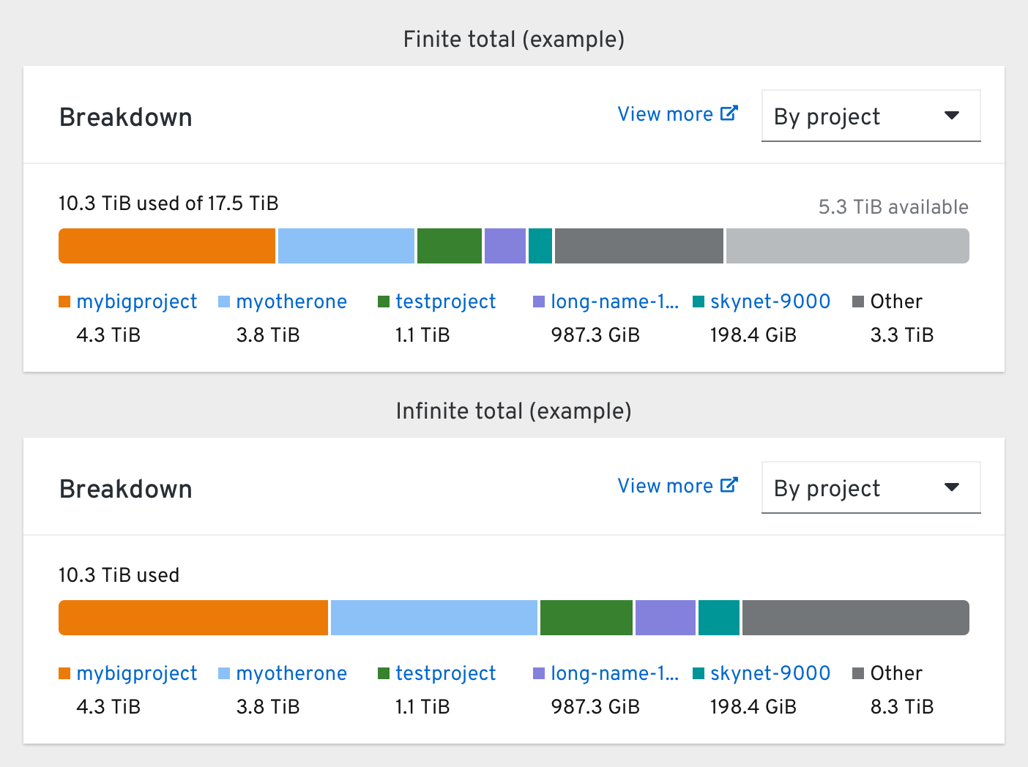Click green bar segment in Infinite total chart
This screenshot has height=767, width=1028.
pyautogui.click(x=586, y=618)
